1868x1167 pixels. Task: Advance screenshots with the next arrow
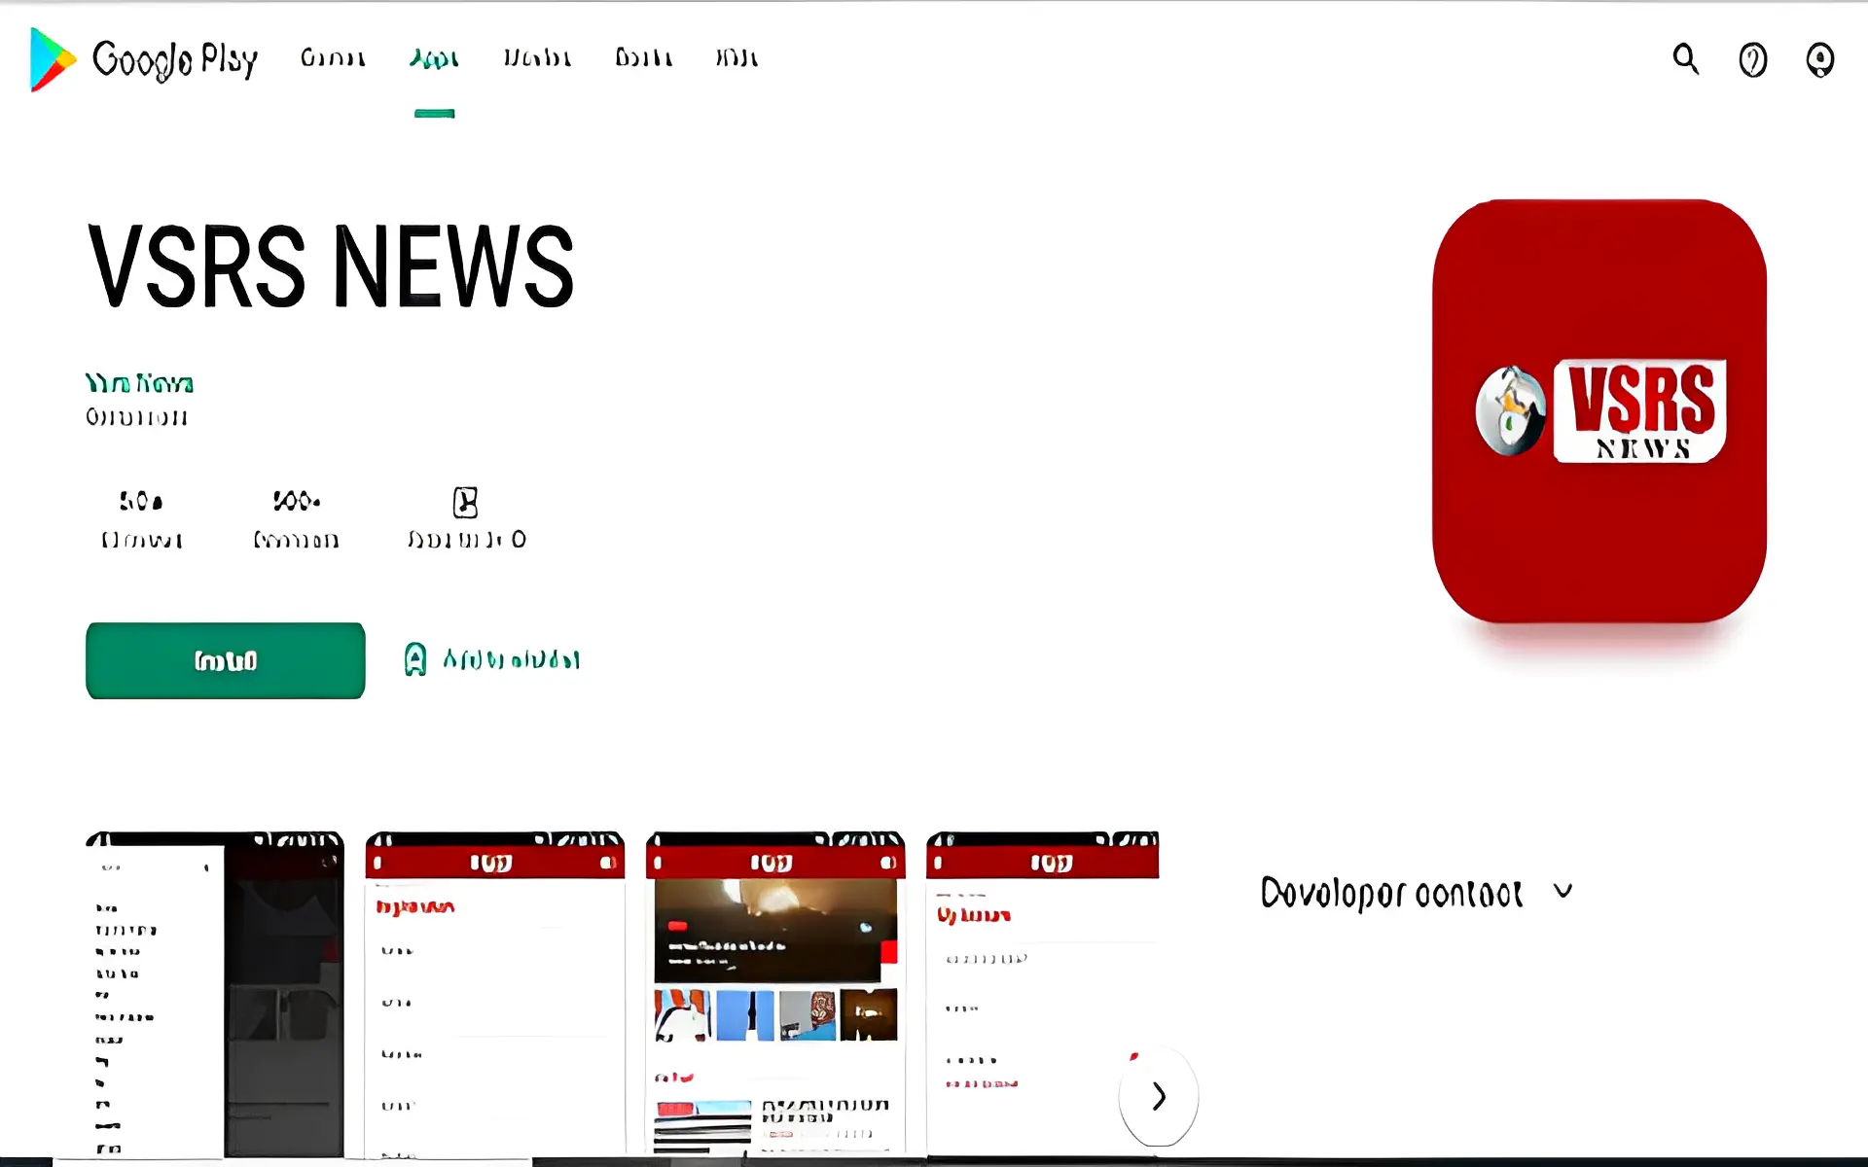pos(1159,1096)
